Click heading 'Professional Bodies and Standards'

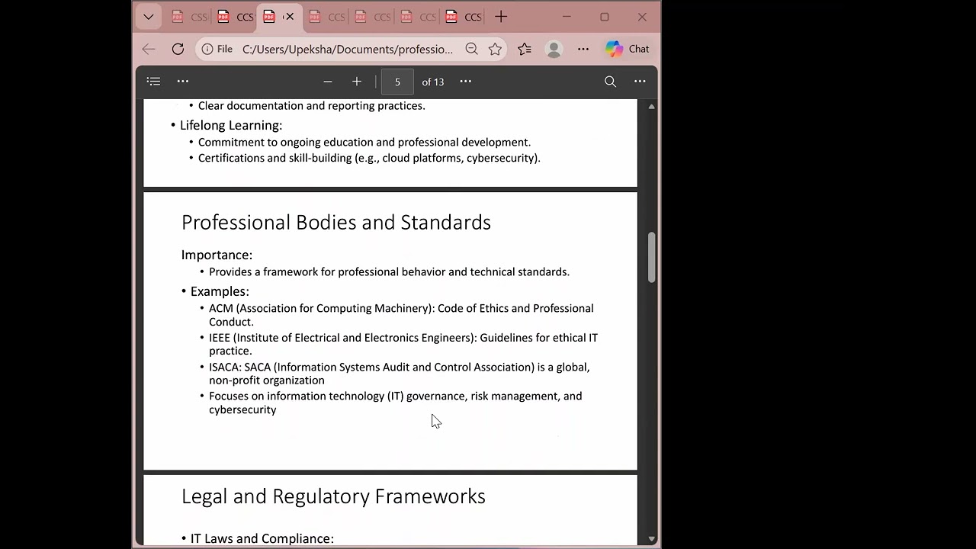[336, 222]
